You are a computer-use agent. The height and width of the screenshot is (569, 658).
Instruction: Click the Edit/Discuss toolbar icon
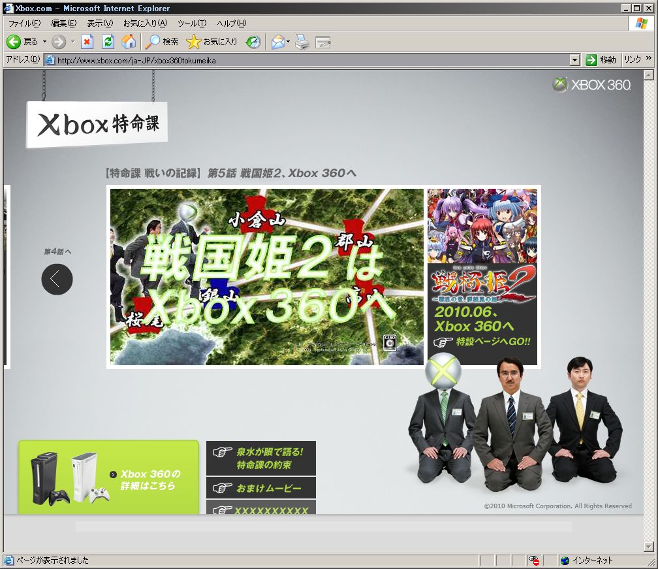tap(322, 42)
